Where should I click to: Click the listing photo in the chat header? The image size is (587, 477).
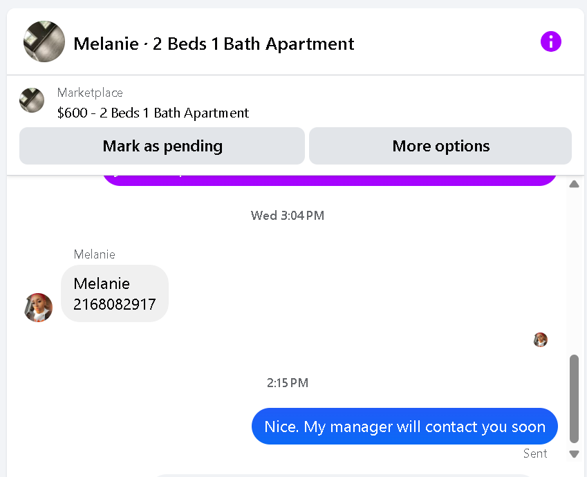coord(44,41)
